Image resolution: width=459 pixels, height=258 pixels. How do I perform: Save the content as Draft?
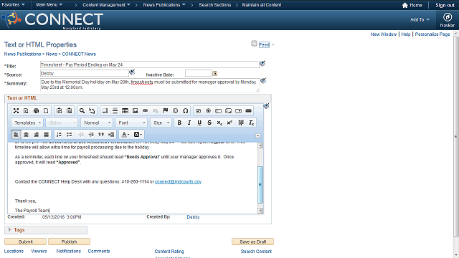(253, 242)
